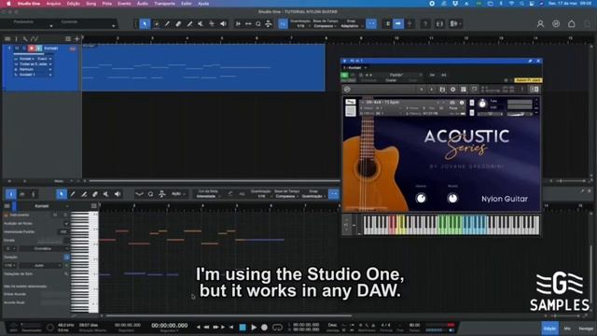Open the Mix view button at bottom right
This screenshot has height=336, width=597.
click(x=567, y=329)
